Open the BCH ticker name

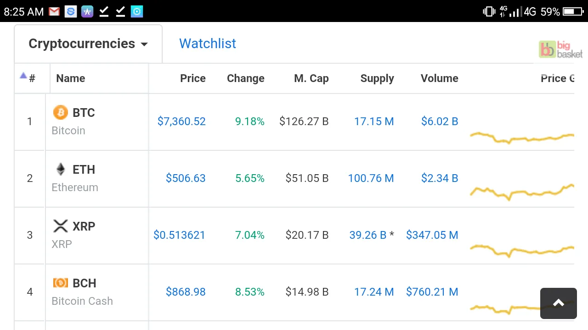85,283
